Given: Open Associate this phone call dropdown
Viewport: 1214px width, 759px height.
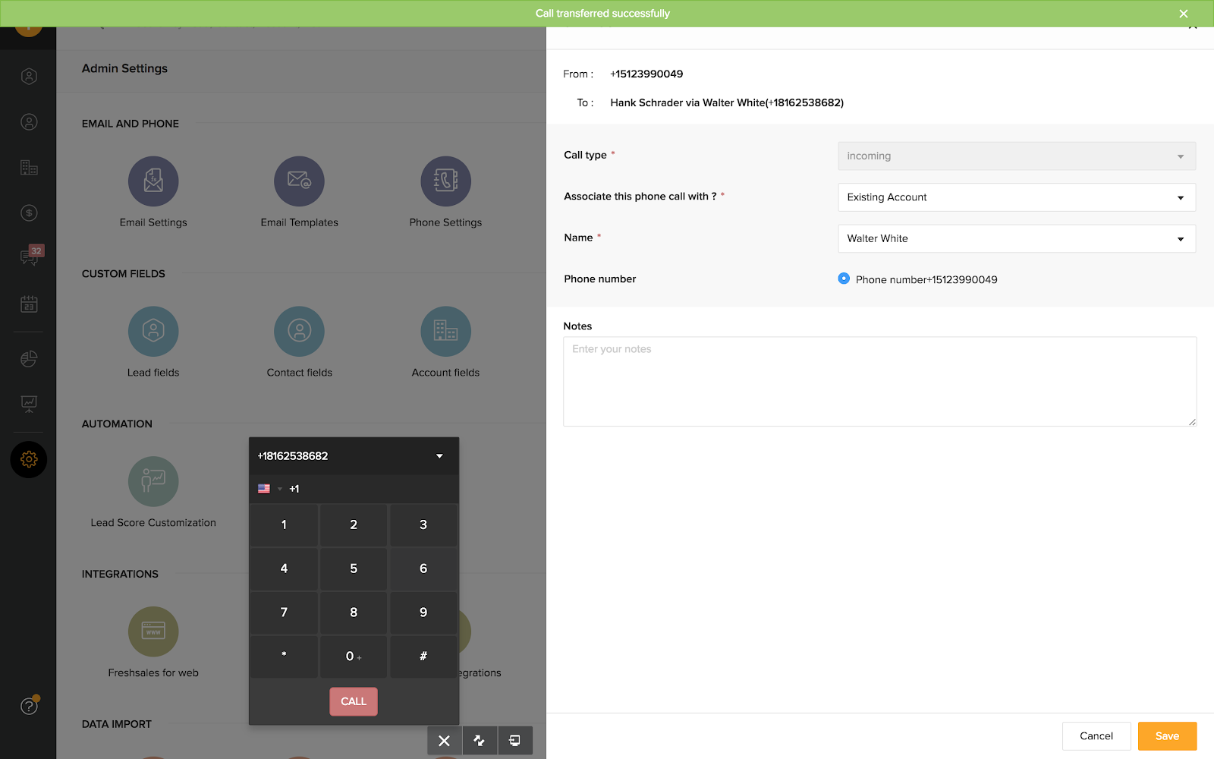Looking at the screenshot, I should (1017, 197).
